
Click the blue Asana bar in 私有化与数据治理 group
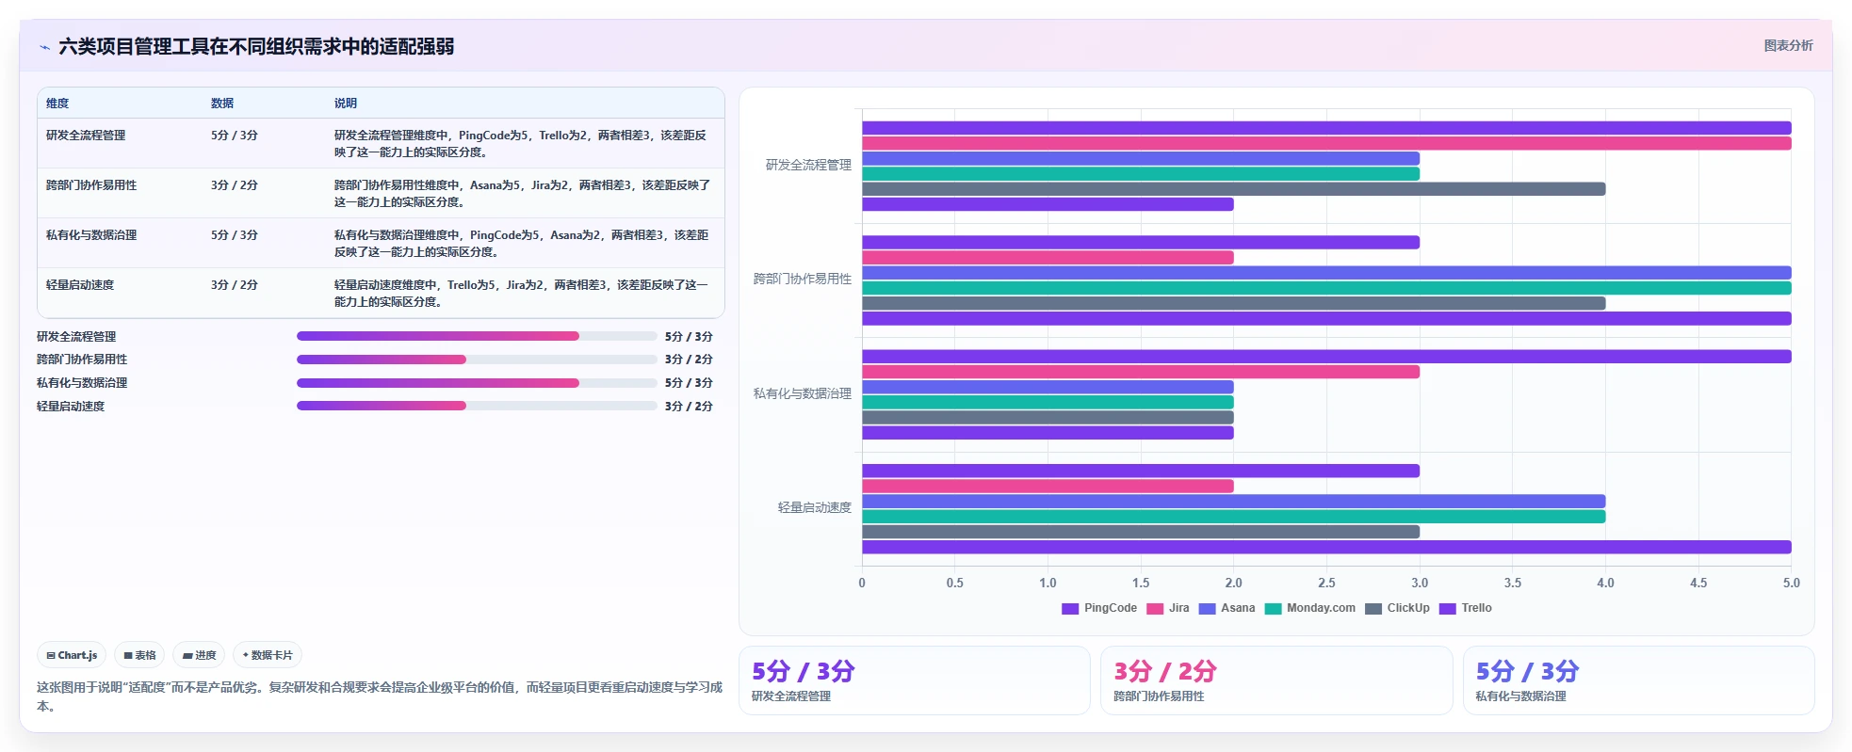pos(1048,387)
